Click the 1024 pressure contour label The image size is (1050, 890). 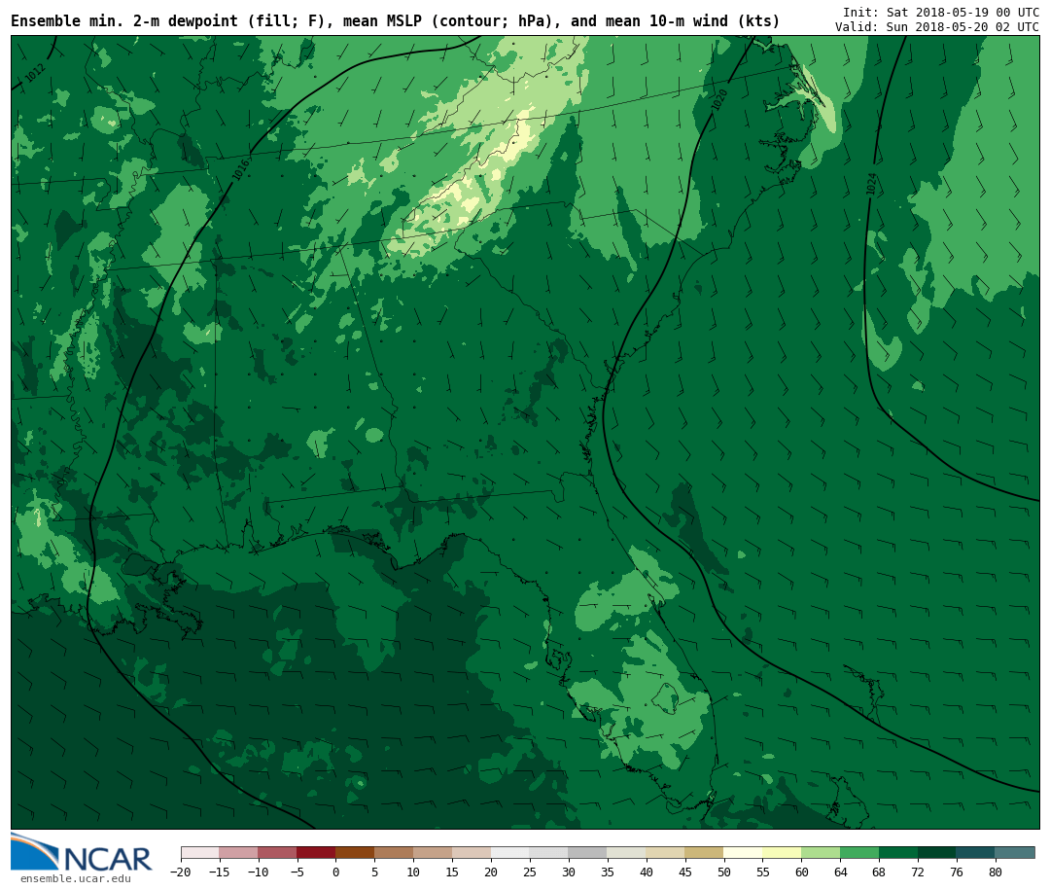[x=871, y=184]
